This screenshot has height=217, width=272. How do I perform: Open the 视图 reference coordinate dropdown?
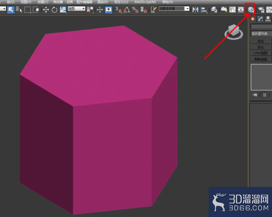76,9
